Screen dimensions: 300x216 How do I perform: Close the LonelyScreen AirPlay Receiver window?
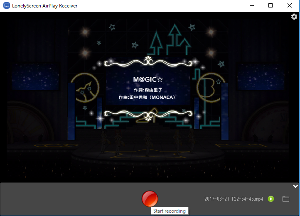[x=290, y=5]
